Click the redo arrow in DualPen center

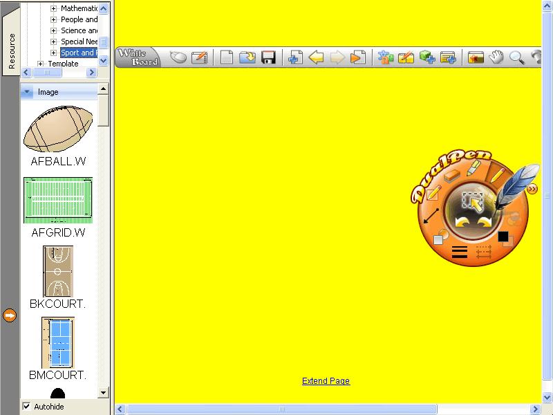point(485,222)
